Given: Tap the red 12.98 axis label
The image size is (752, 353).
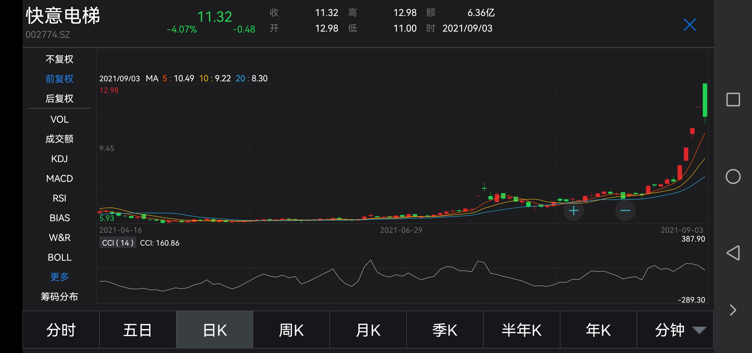Looking at the screenshot, I should click(109, 90).
